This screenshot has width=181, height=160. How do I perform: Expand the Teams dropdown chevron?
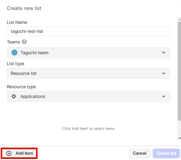[x=163, y=53]
